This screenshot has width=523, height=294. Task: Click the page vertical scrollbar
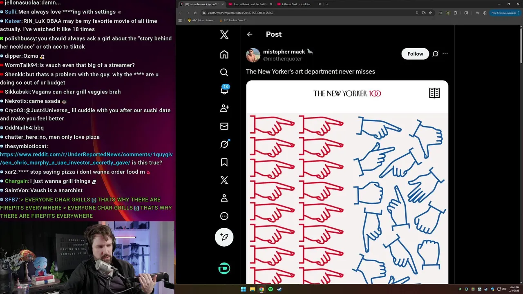(x=521, y=45)
